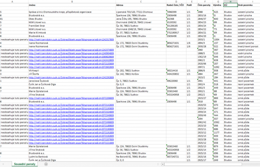Select the area cell 11177
260x167 pixels.
click(218, 133)
